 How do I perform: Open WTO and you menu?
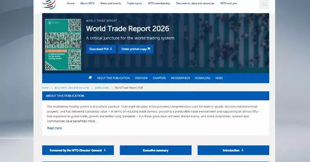[229, 4]
